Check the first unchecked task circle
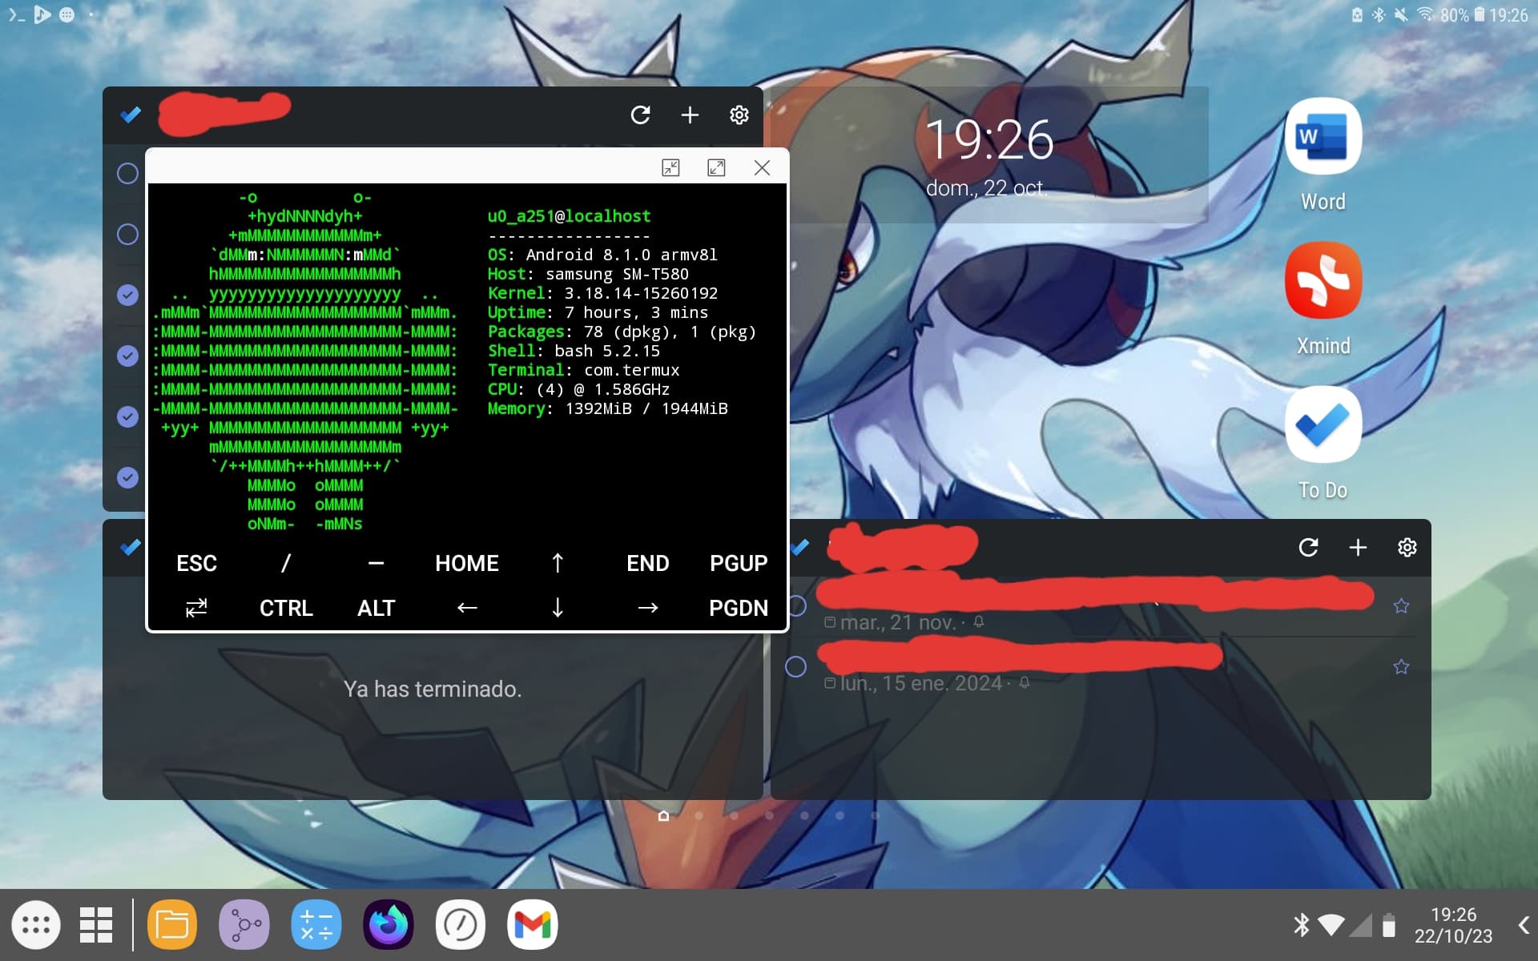The height and width of the screenshot is (961, 1538). point(127,173)
